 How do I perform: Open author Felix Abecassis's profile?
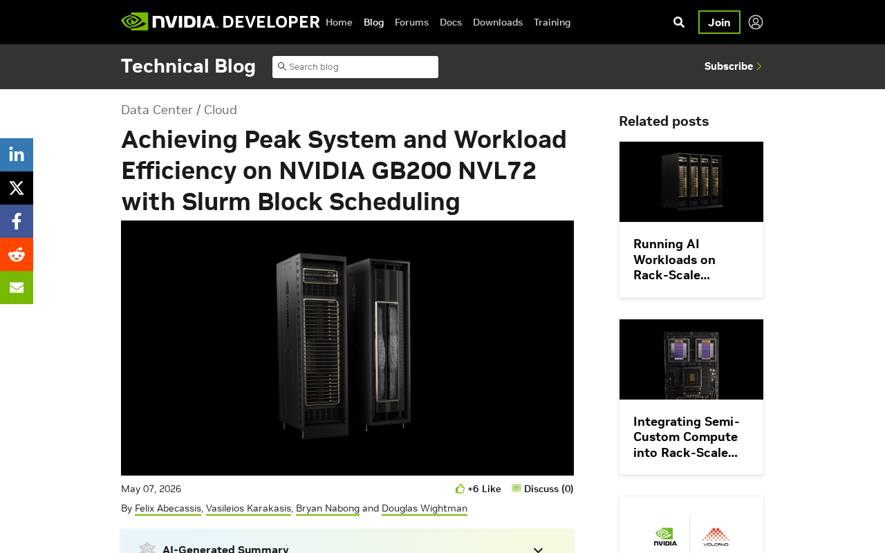tap(168, 509)
